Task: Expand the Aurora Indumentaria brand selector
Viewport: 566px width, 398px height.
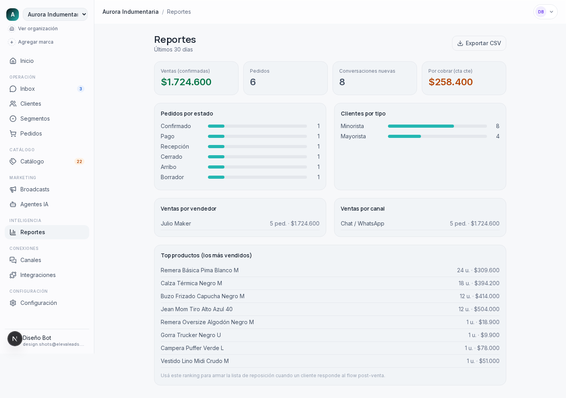Action: pos(55,15)
